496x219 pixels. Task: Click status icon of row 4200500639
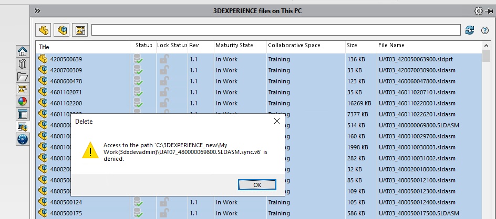click(138, 59)
